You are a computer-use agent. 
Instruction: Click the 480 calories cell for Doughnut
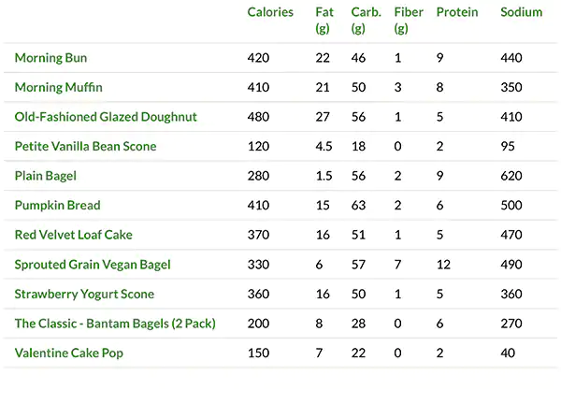[258, 117]
